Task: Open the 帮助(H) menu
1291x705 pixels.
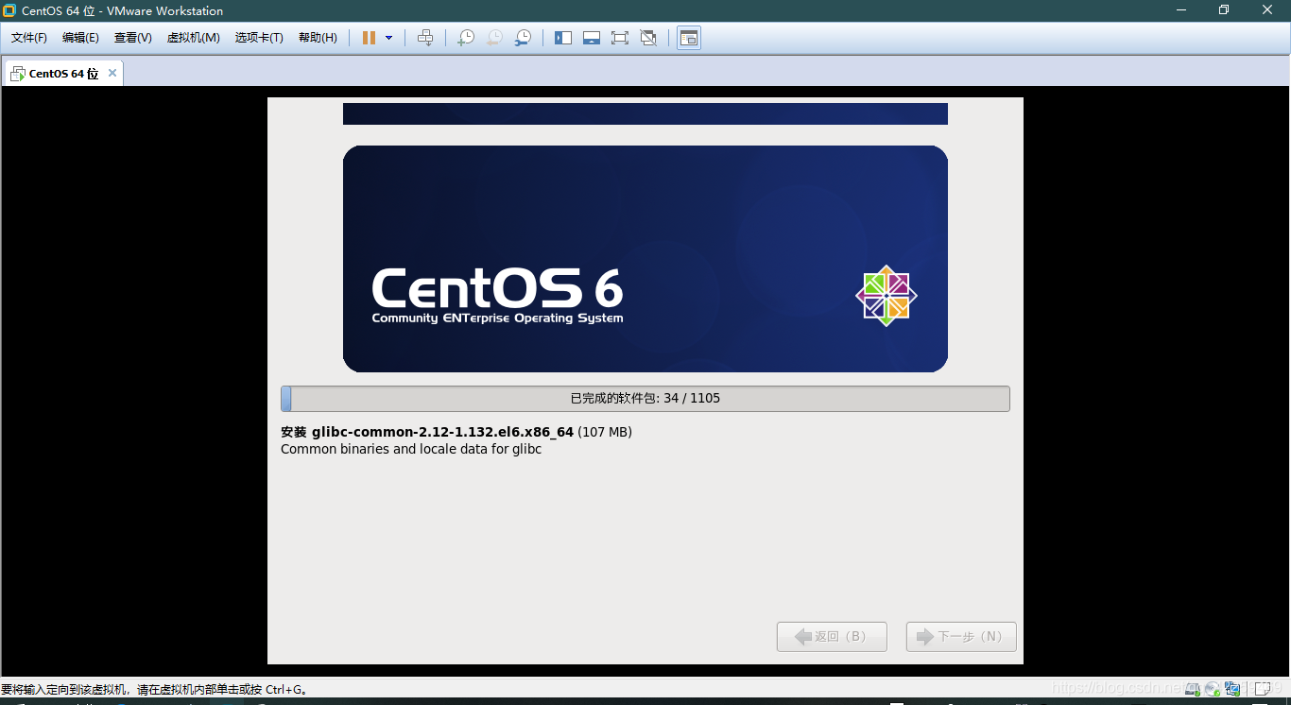Action: point(318,38)
